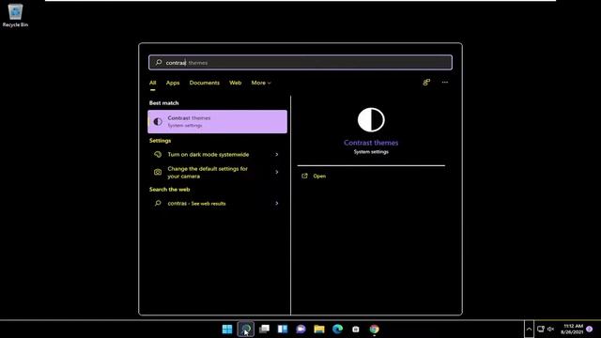The width and height of the screenshot is (601, 338).
Task: Click the camera icon in Settings results
Action: 158,172
